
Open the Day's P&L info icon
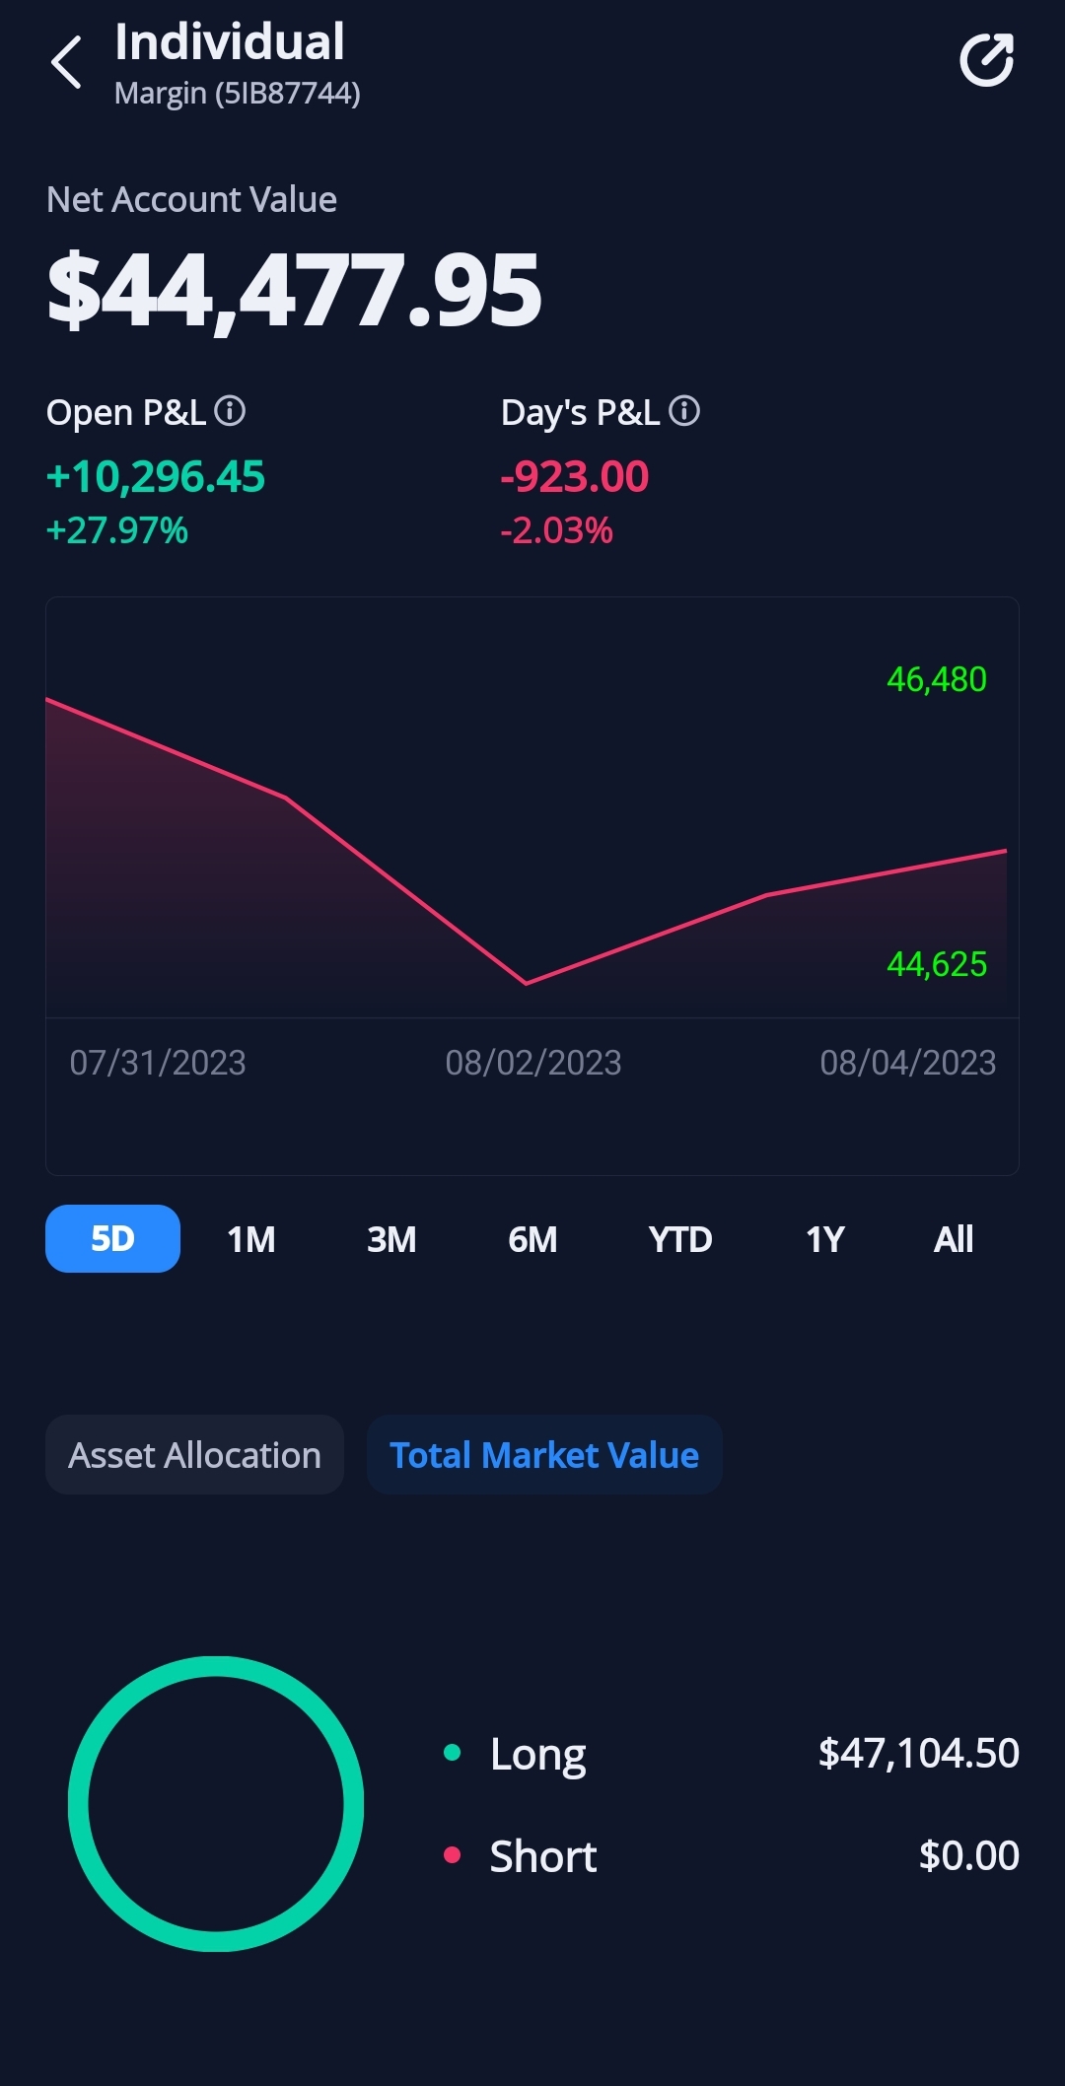tap(684, 410)
